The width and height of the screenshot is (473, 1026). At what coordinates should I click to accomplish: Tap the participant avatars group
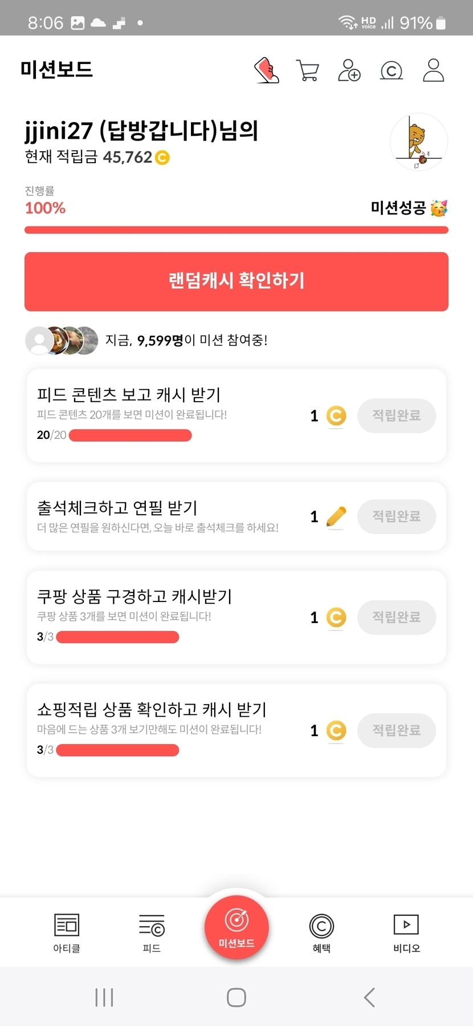pos(62,341)
